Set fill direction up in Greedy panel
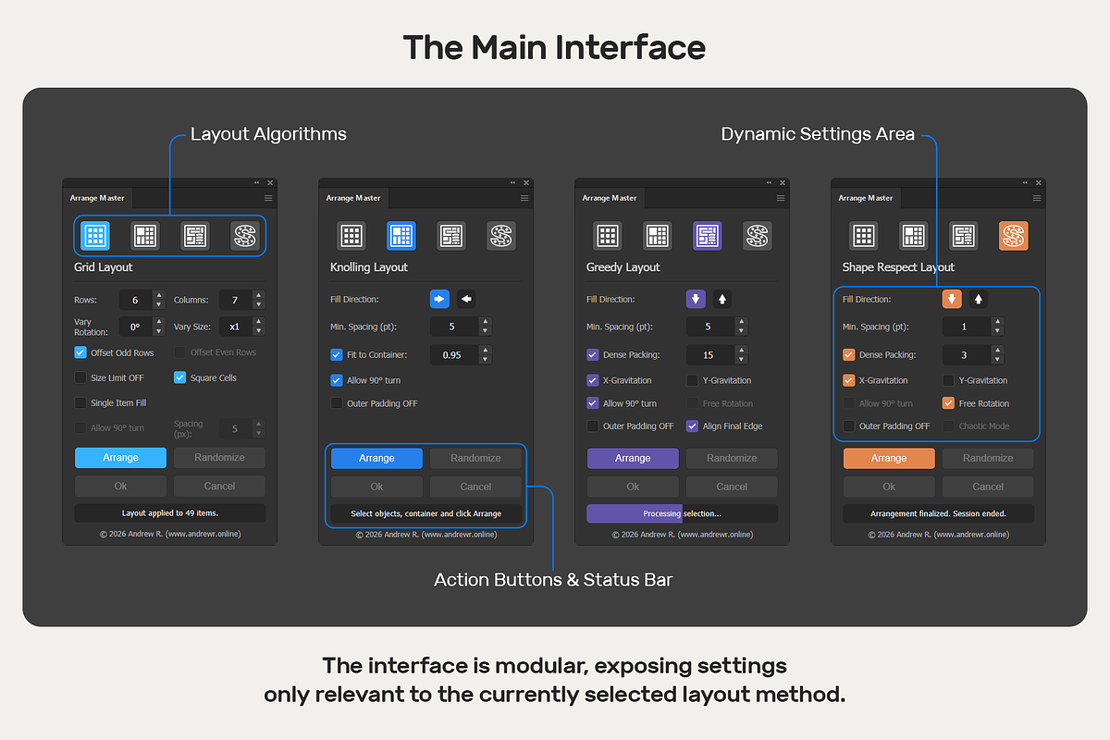 click(x=722, y=299)
